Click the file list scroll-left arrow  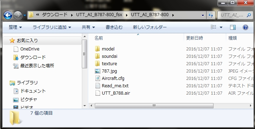(x=91, y=106)
